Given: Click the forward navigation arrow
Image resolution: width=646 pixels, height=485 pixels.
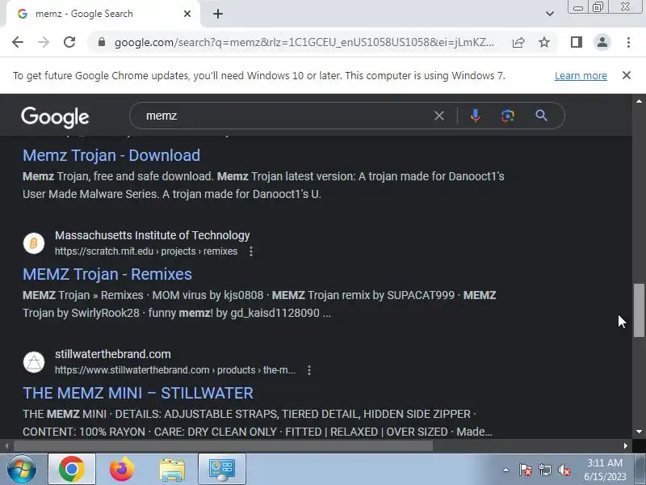Looking at the screenshot, I should click(x=44, y=42).
